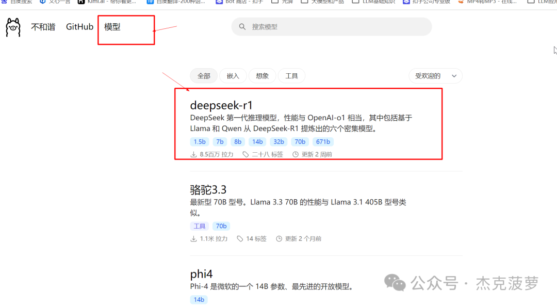Select the 8b tag of deepseek-r1
Viewport: 557px width, 306px height.
point(238,142)
